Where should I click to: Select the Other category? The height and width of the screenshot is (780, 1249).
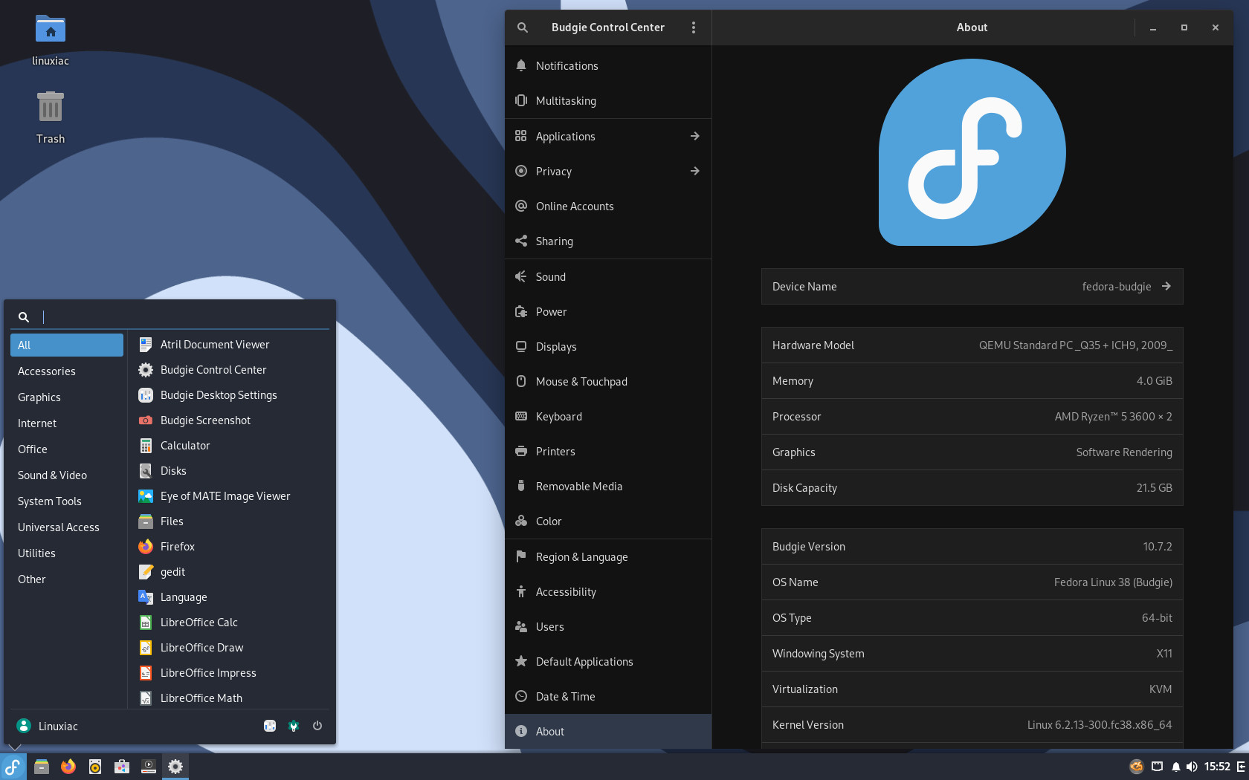[x=67, y=579]
